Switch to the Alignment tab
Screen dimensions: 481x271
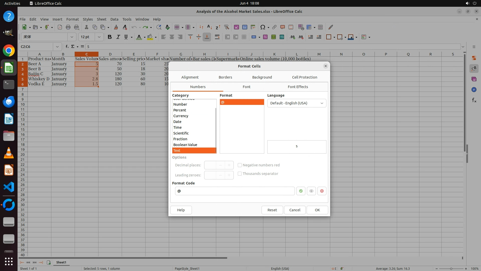190,77
